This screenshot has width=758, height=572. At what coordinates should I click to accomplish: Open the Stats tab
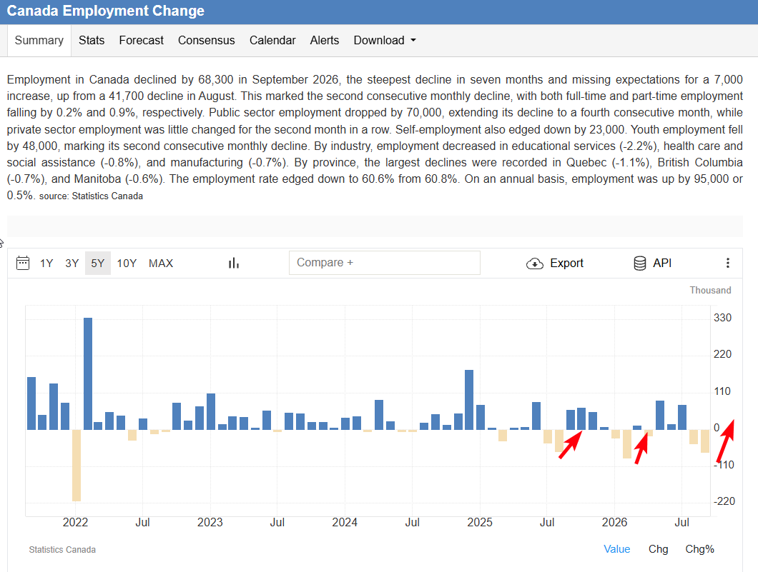pyautogui.click(x=92, y=41)
